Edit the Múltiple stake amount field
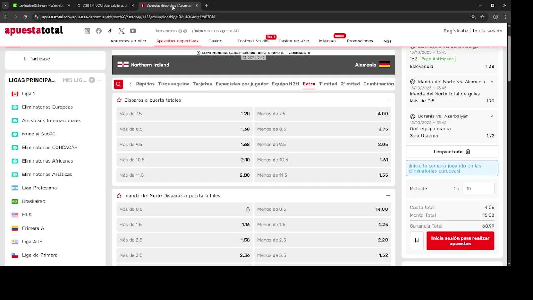The height and width of the screenshot is (300, 533). coord(478,189)
